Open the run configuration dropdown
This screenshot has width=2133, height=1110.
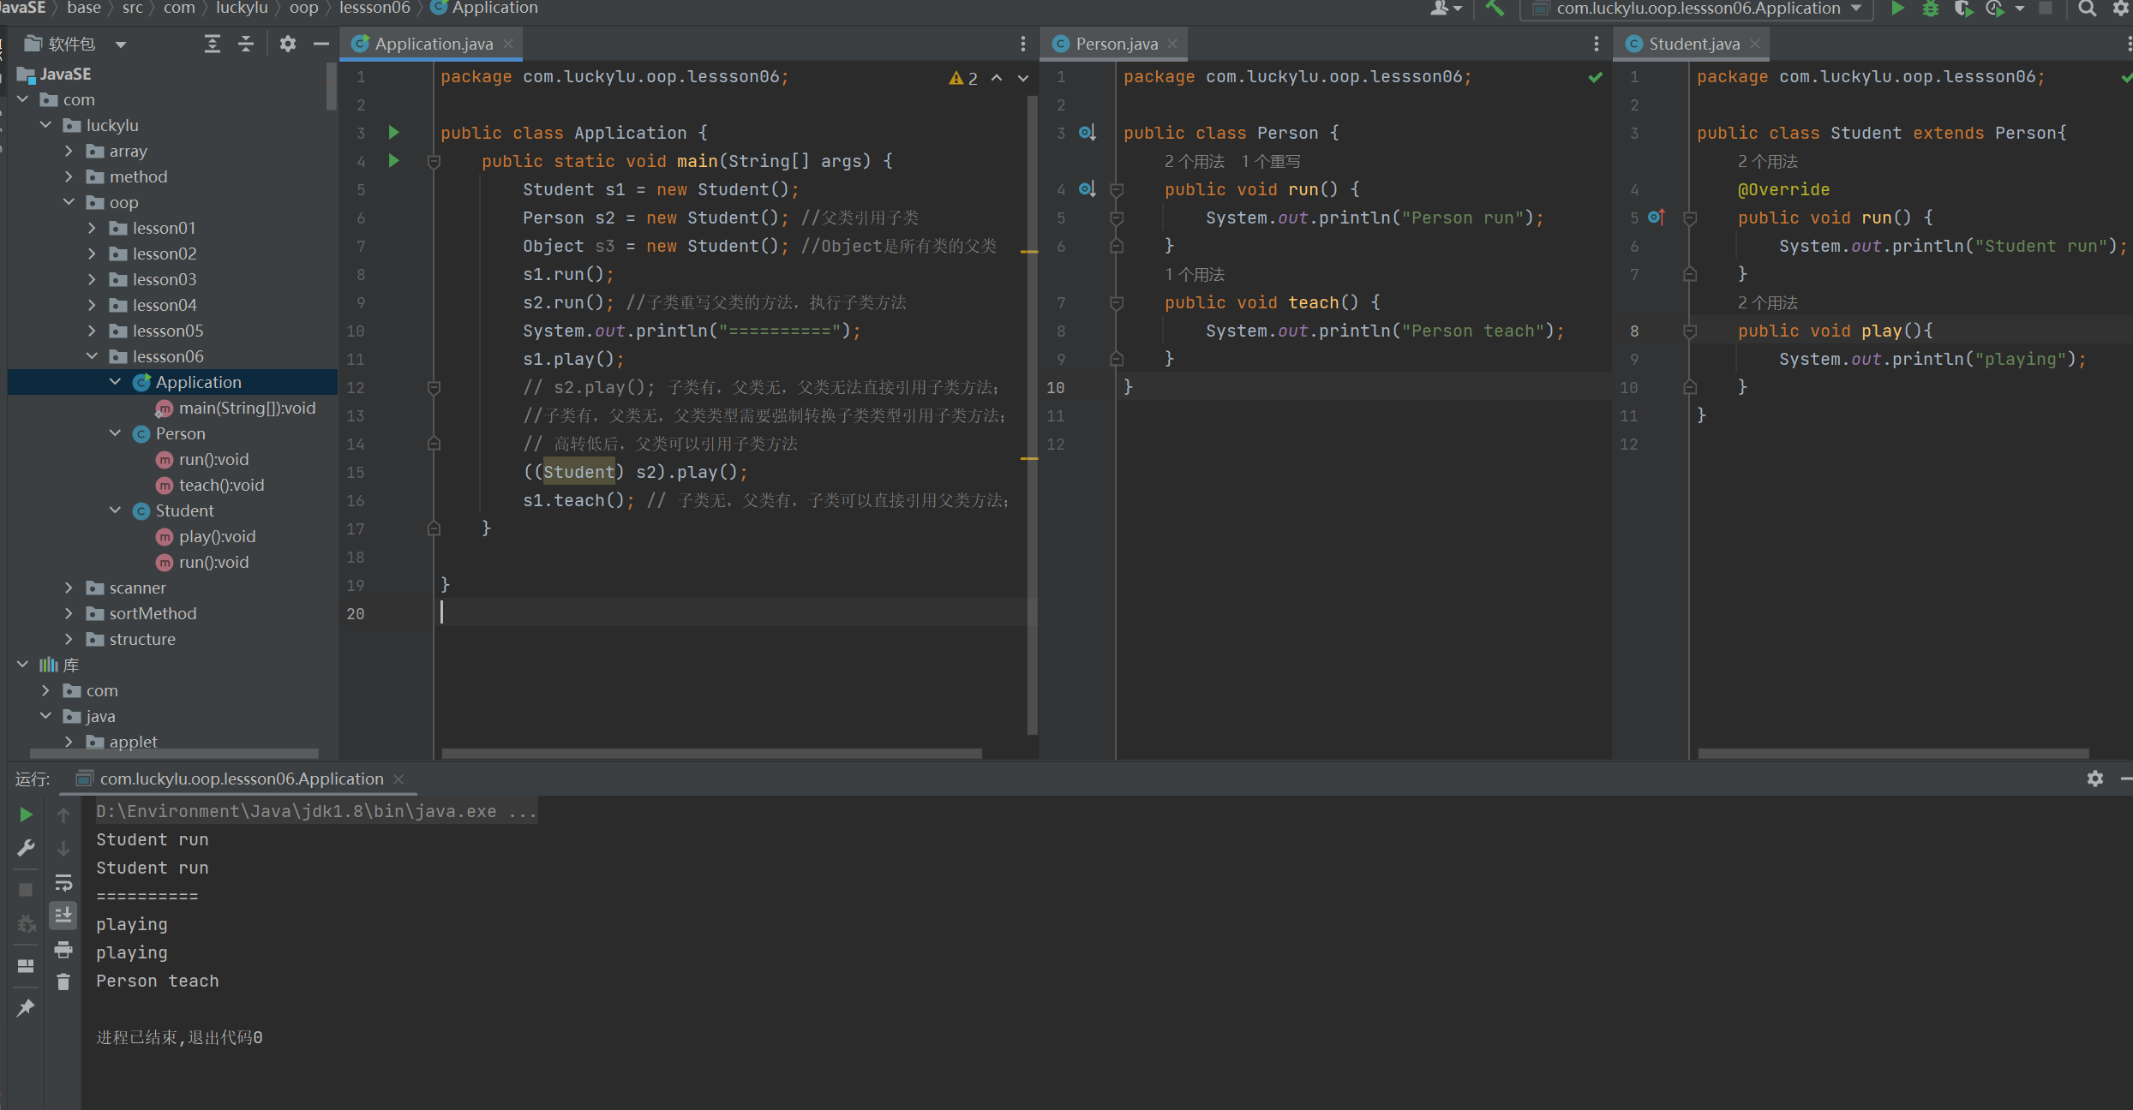(1696, 9)
